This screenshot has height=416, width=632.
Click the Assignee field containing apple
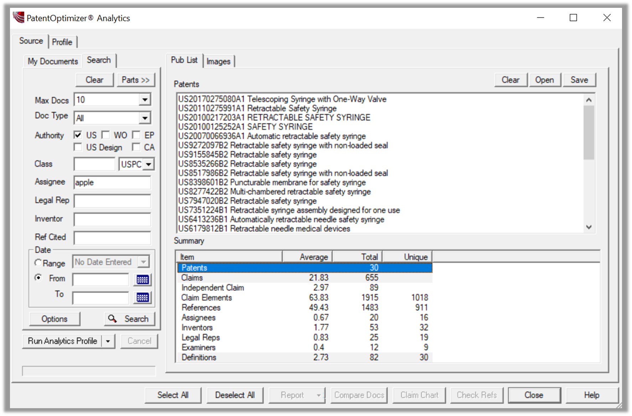(x=112, y=183)
